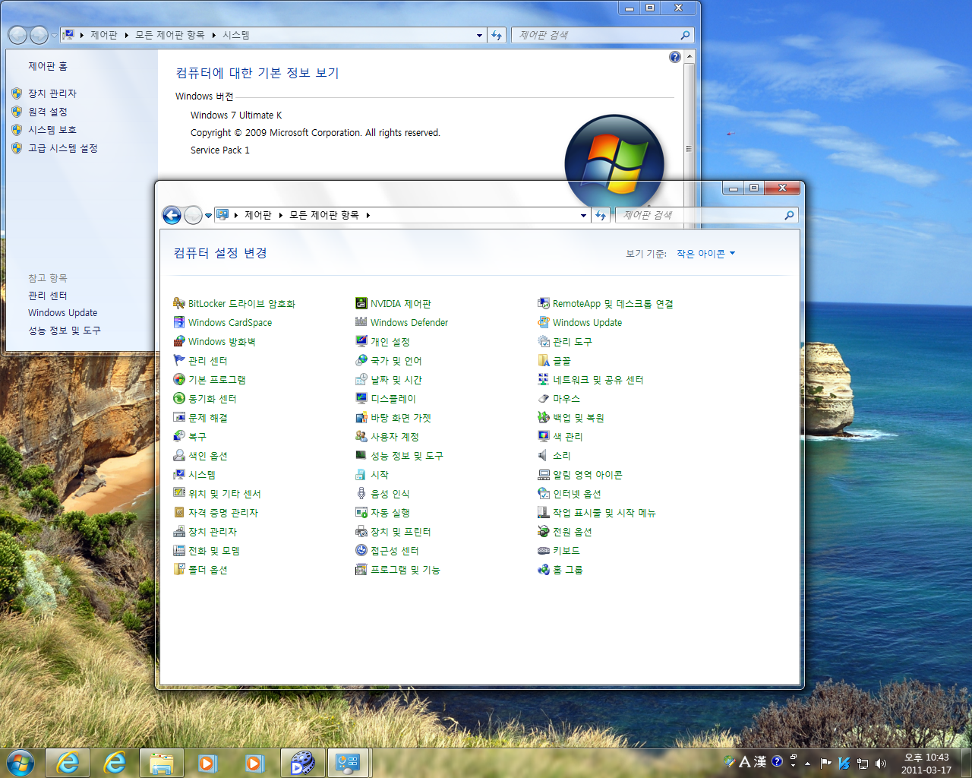Open 날짜 및 시간 icon
Image resolution: width=972 pixels, height=778 pixels.
361,379
